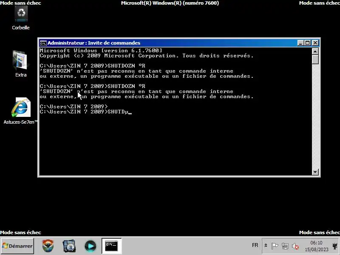
Task: Click the console scrollbar up arrow
Action: point(315,51)
